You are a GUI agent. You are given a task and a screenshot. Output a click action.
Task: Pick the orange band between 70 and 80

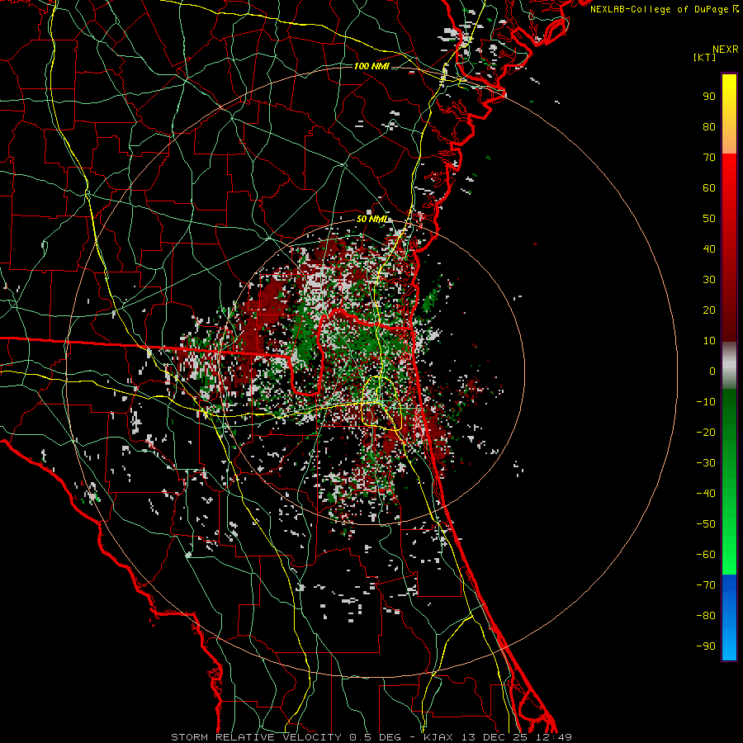coord(729,140)
